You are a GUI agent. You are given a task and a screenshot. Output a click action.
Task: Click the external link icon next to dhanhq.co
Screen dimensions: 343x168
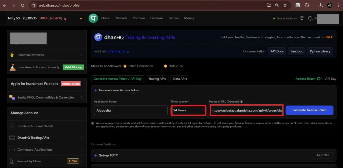point(128,51)
